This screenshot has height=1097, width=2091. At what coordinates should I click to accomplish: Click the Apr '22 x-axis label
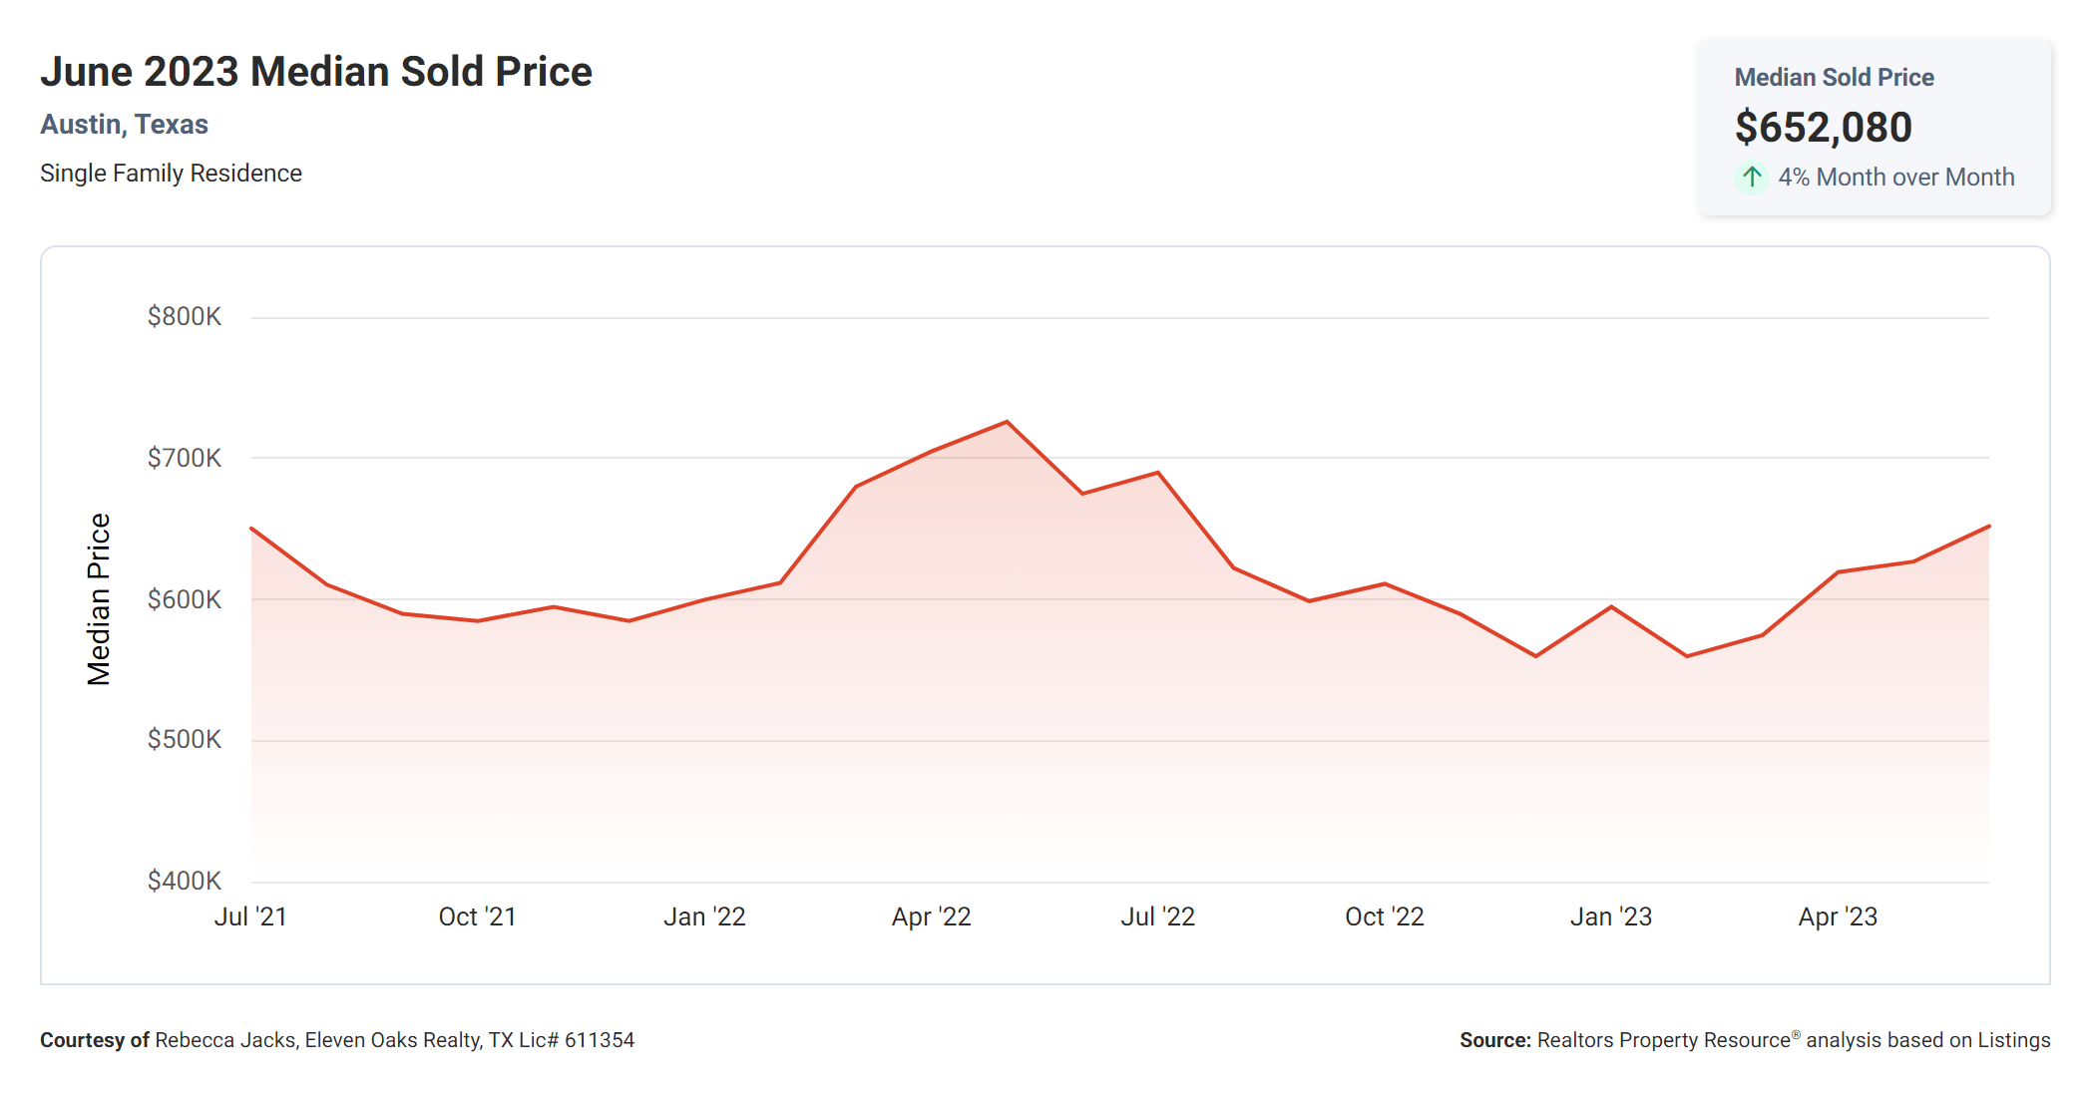[931, 916]
